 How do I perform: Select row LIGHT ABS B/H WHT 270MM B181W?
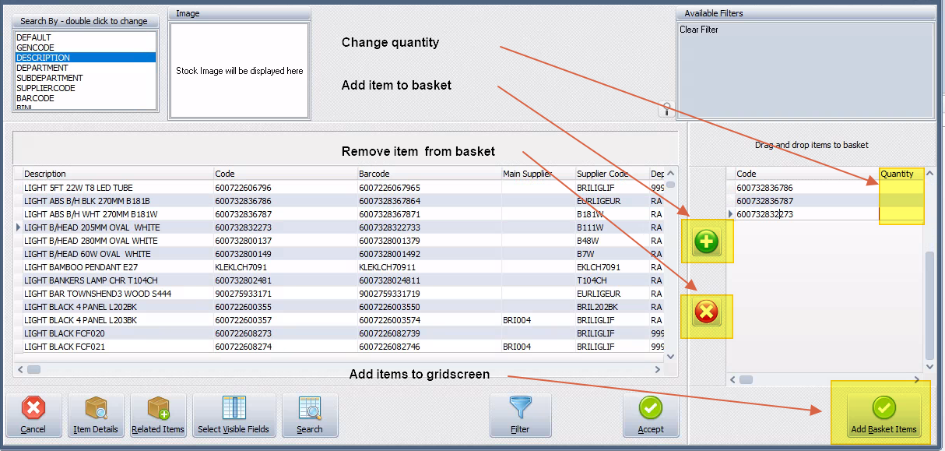point(339,214)
